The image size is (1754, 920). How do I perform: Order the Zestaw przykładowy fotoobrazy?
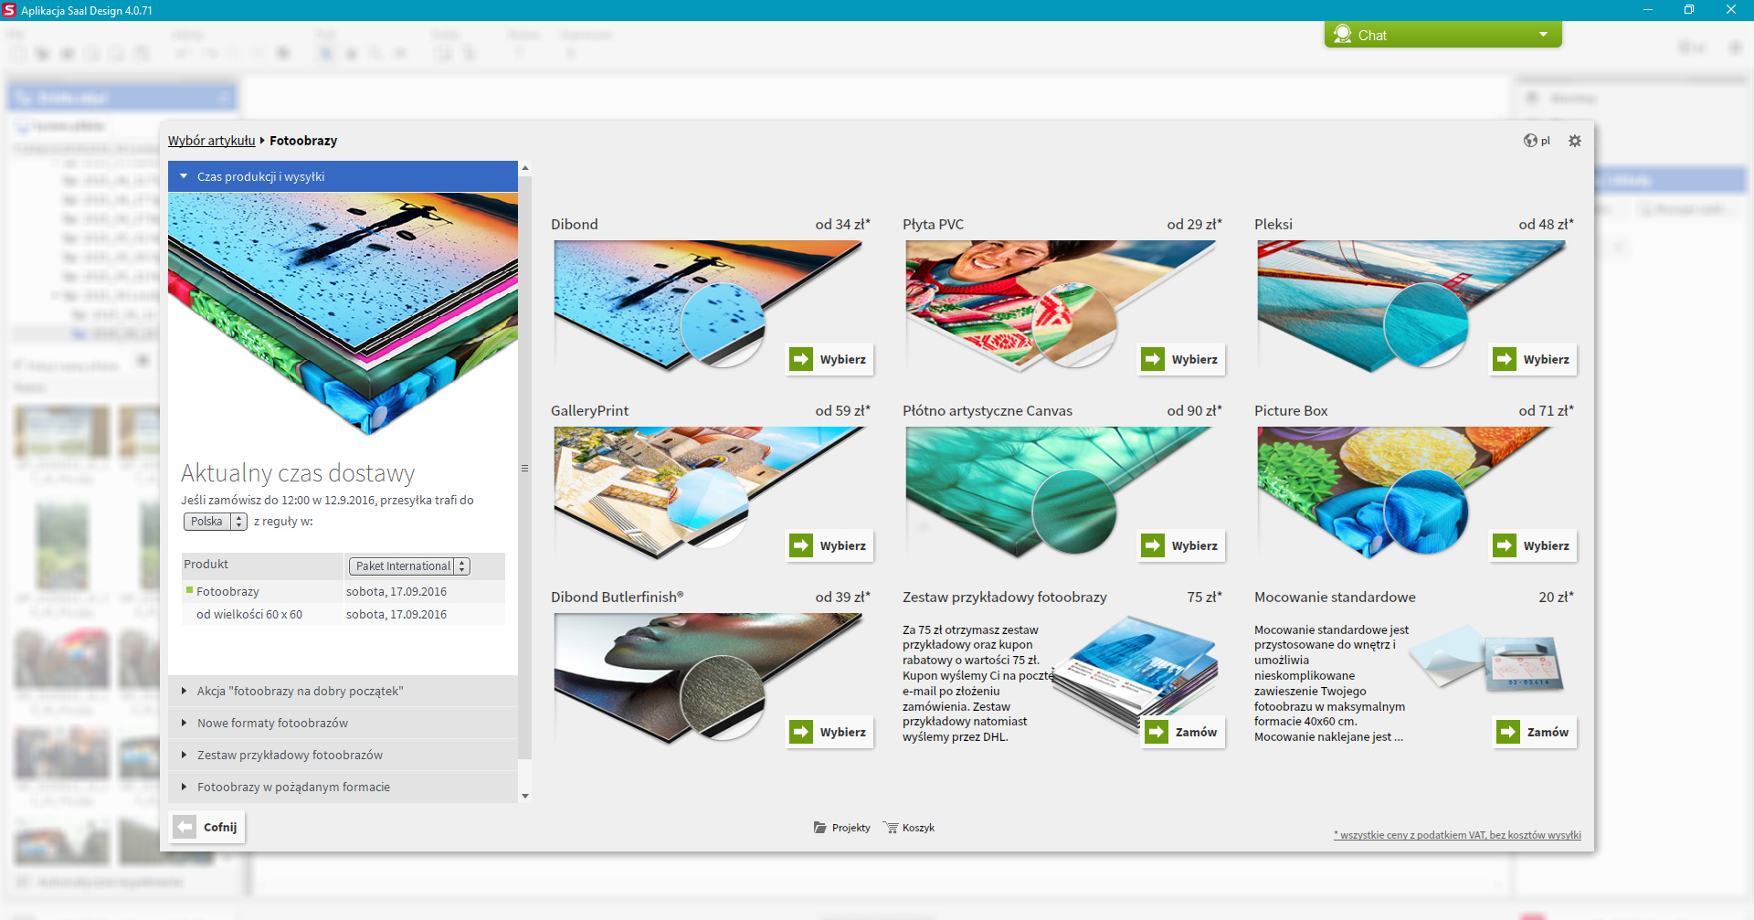point(1183,732)
